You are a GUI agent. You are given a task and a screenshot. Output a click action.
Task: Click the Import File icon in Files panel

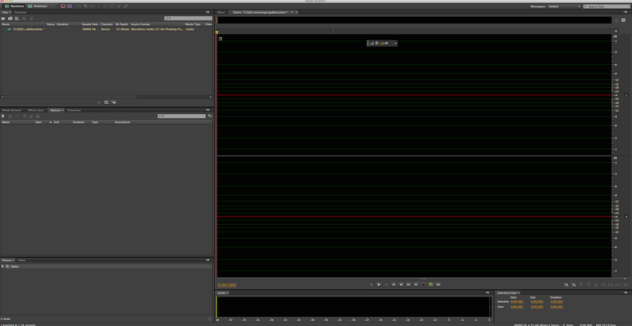[11, 18]
